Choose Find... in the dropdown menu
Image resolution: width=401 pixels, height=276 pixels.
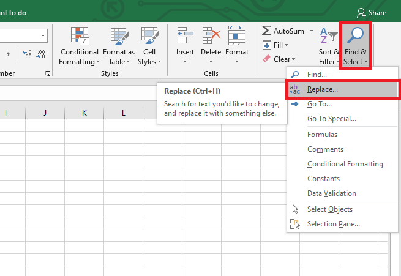coord(317,75)
